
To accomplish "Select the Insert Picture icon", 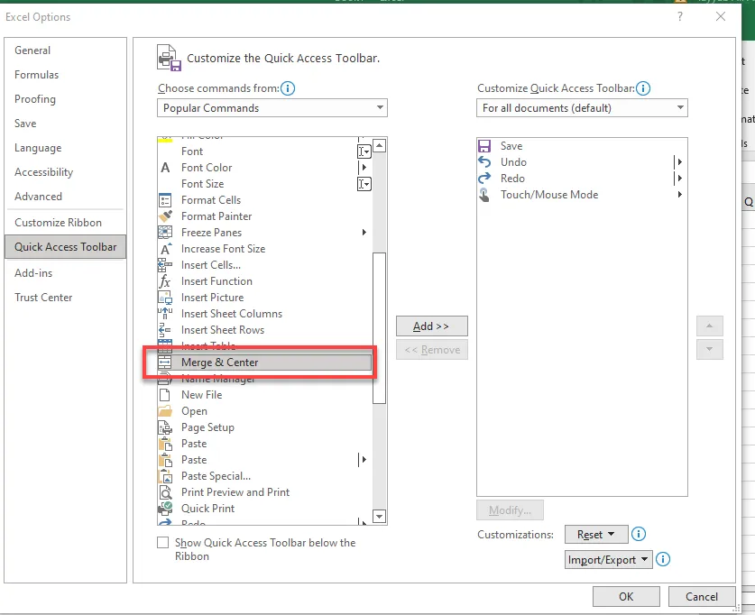I will [165, 298].
